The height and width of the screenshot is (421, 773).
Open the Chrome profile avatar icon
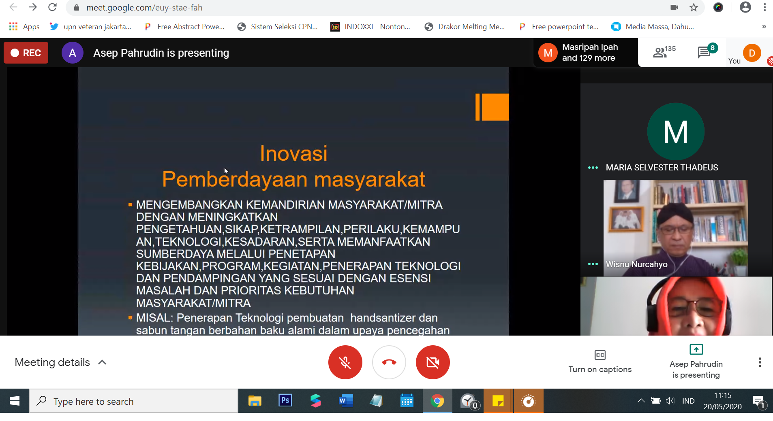click(x=745, y=8)
